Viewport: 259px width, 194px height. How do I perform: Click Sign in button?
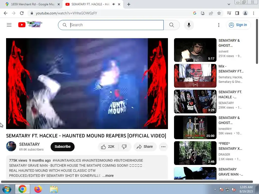click(x=238, y=25)
